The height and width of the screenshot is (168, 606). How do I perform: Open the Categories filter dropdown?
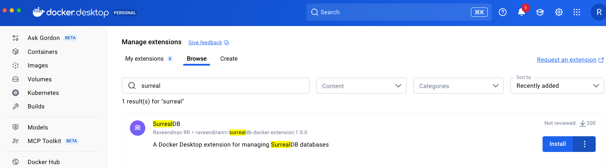coord(458,86)
